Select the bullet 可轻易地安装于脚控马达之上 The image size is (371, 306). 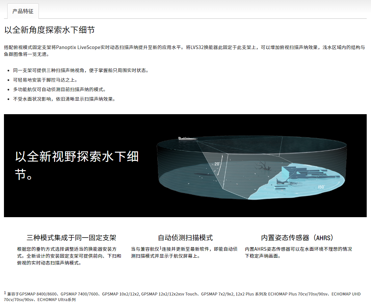click(x=45, y=80)
